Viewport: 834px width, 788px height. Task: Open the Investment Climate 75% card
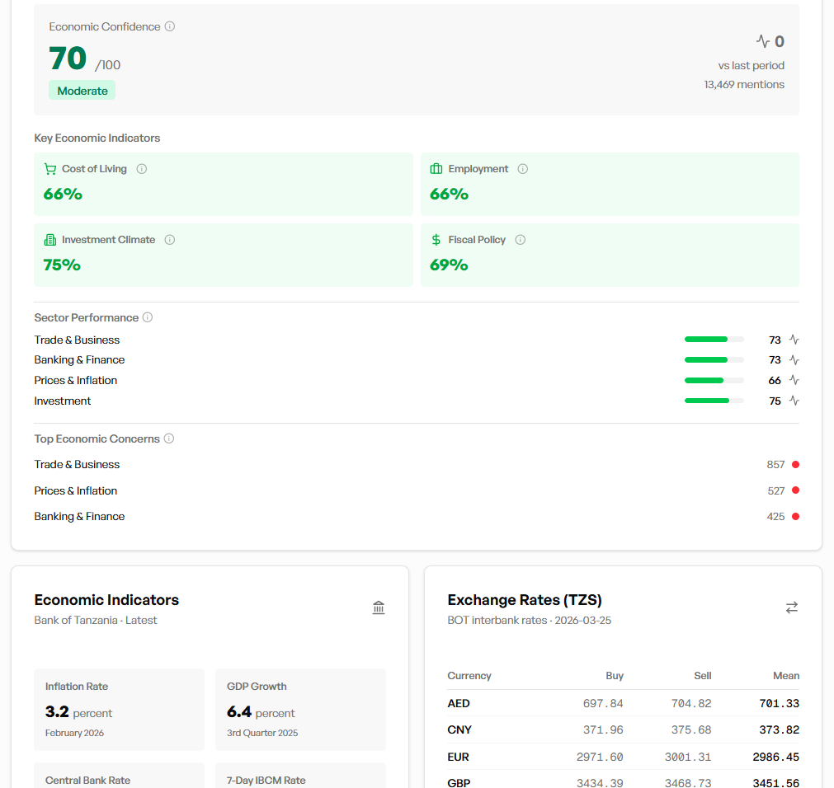click(x=224, y=255)
